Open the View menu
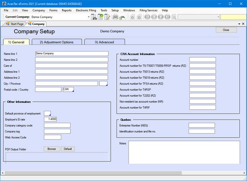The width and height of the screenshot is (247, 181). pos(25,10)
